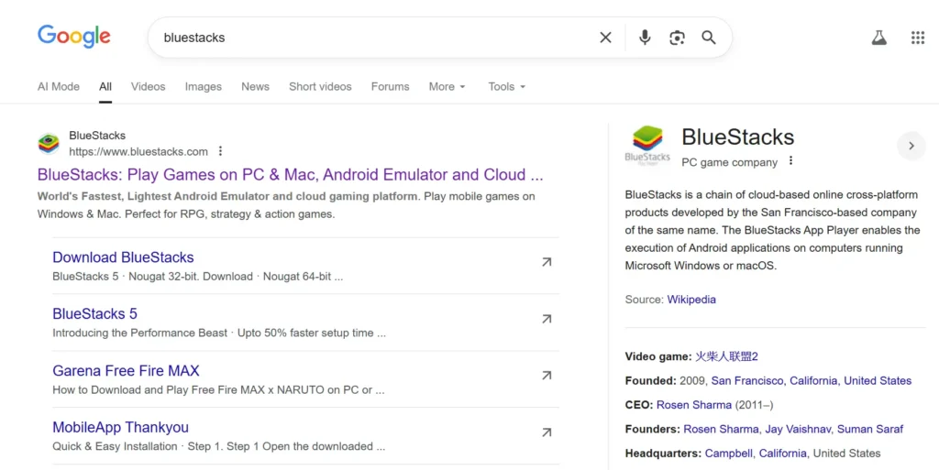939x470 pixels.
Task: Expand the Tools dropdown
Action: 506,87
